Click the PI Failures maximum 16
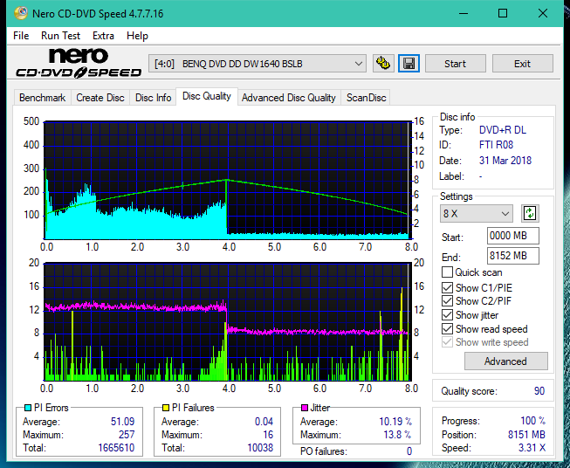Viewport: 570px width, 468px height. pos(268,435)
